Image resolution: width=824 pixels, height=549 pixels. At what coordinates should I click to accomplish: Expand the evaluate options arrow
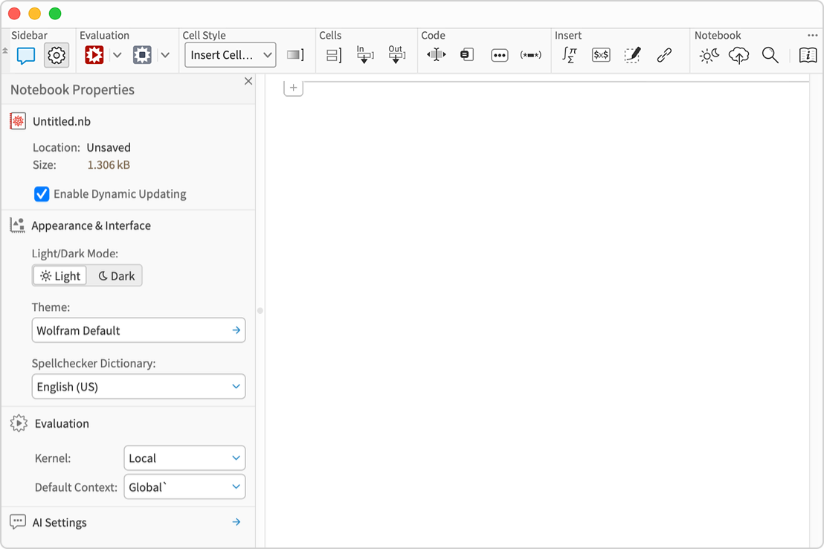pyautogui.click(x=118, y=55)
